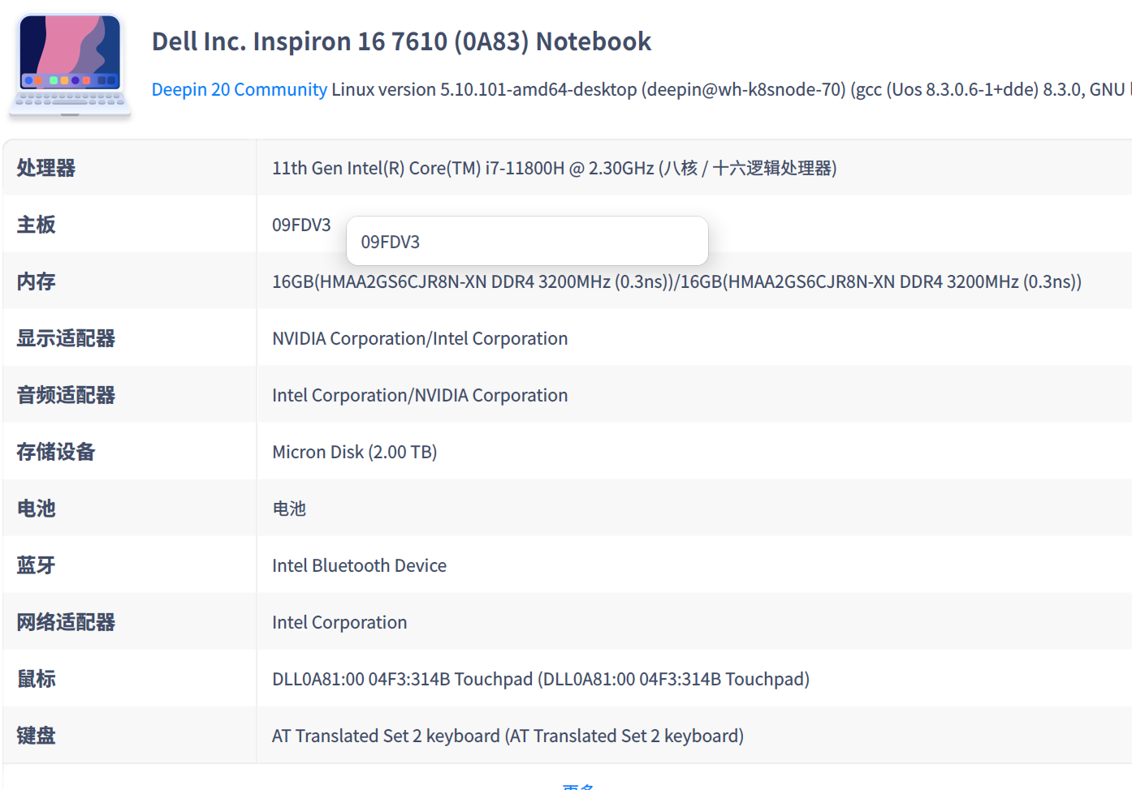Click the bold 电池 row label
Image resolution: width=1132 pixels, height=790 pixels.
point(37,509)
